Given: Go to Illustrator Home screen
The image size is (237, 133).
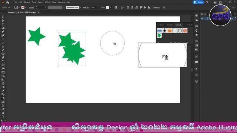Looking at the screenshot, I should pos(7,3).
